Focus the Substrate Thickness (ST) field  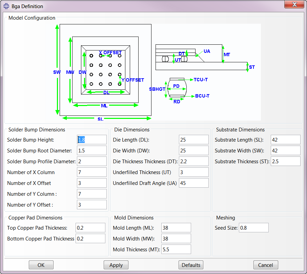pyautogui.click(x=285, y=161)
